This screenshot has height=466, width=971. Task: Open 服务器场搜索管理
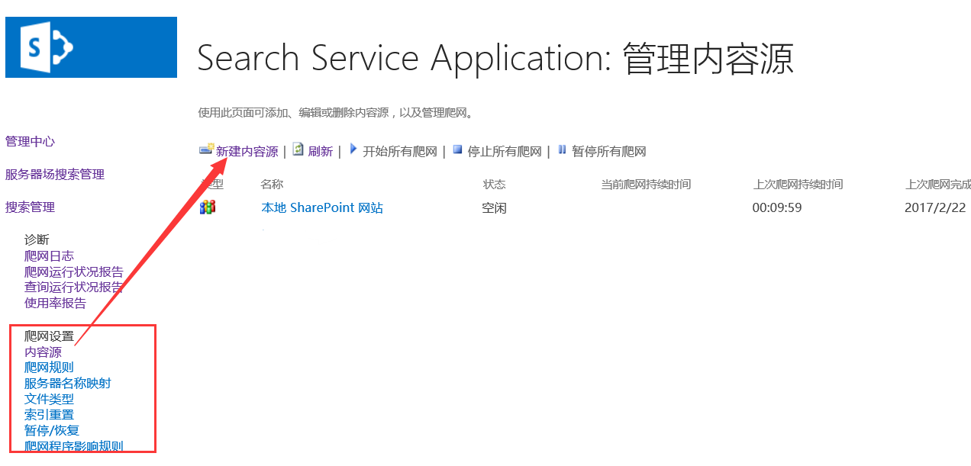coord(55,174)
